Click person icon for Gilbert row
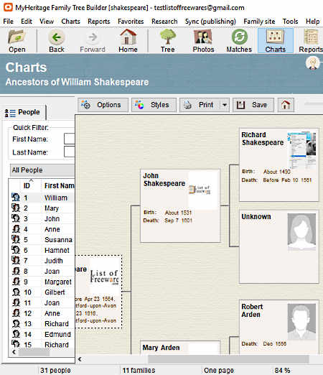The height and width of the screenshot is (375, 323). [x=16, y=292]
